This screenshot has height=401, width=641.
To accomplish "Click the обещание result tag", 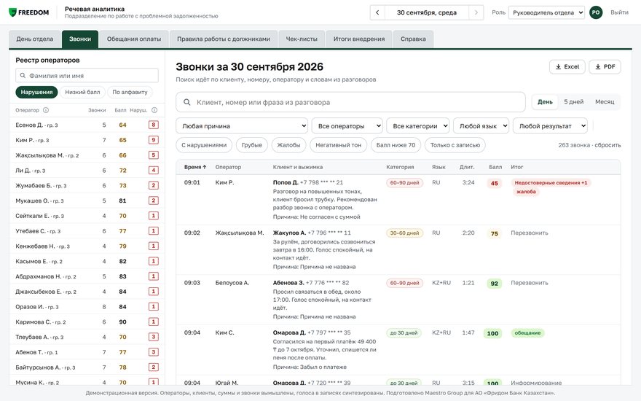I will [527, 333].
